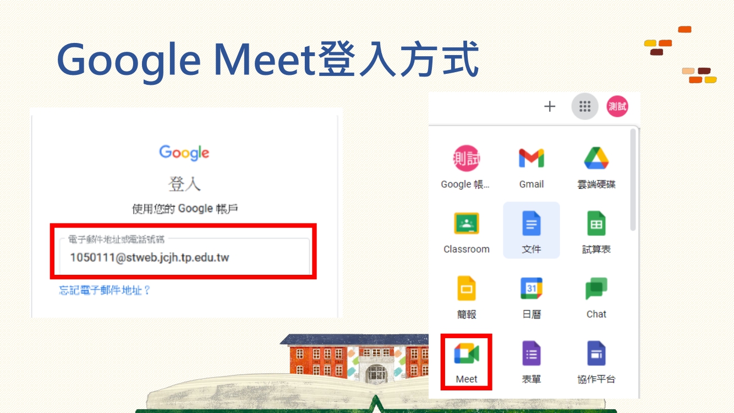The width and height of the screenshot is (734, 413).
Task: Open the Google Docs 文件 icon
Action: (532, 230)
